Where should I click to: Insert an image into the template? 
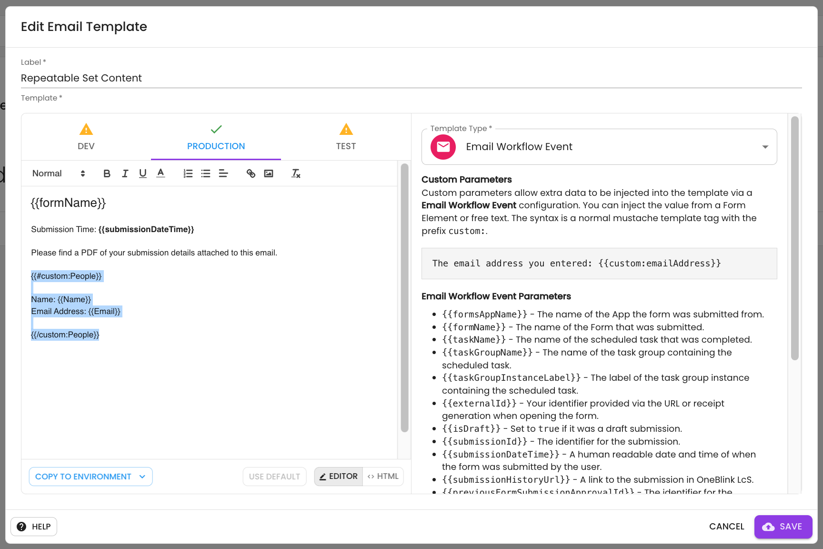tap(269, 173)
